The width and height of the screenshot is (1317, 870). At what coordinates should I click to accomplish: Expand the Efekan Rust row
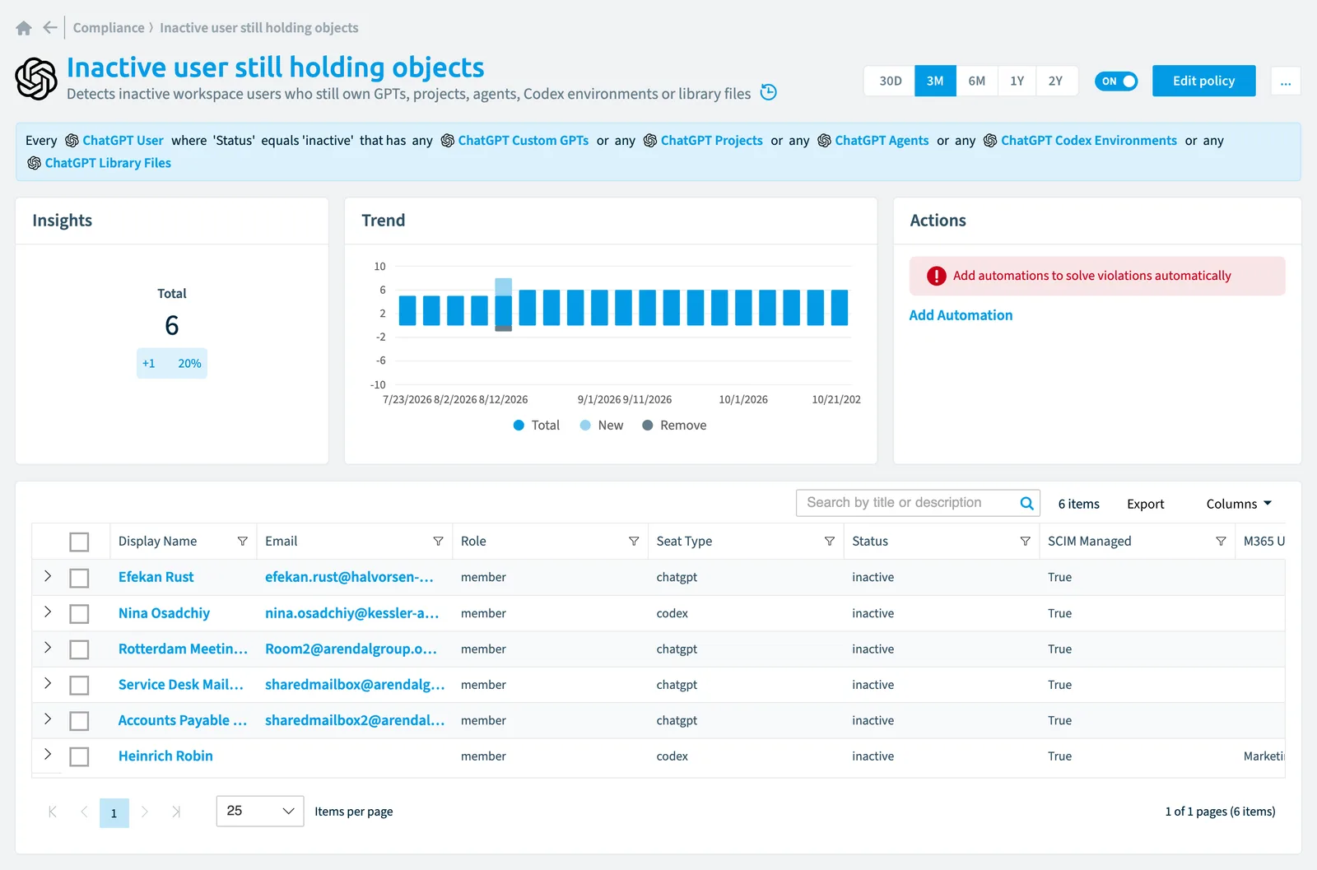48,577
